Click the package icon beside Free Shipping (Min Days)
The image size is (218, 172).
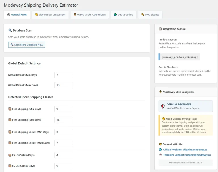coord(10,109)
